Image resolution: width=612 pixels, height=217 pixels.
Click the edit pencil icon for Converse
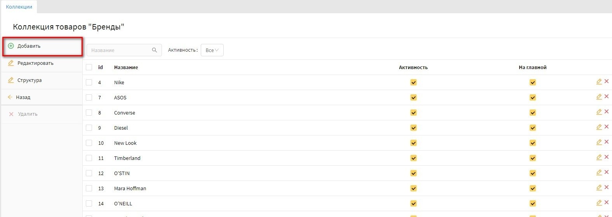(599, 112)
